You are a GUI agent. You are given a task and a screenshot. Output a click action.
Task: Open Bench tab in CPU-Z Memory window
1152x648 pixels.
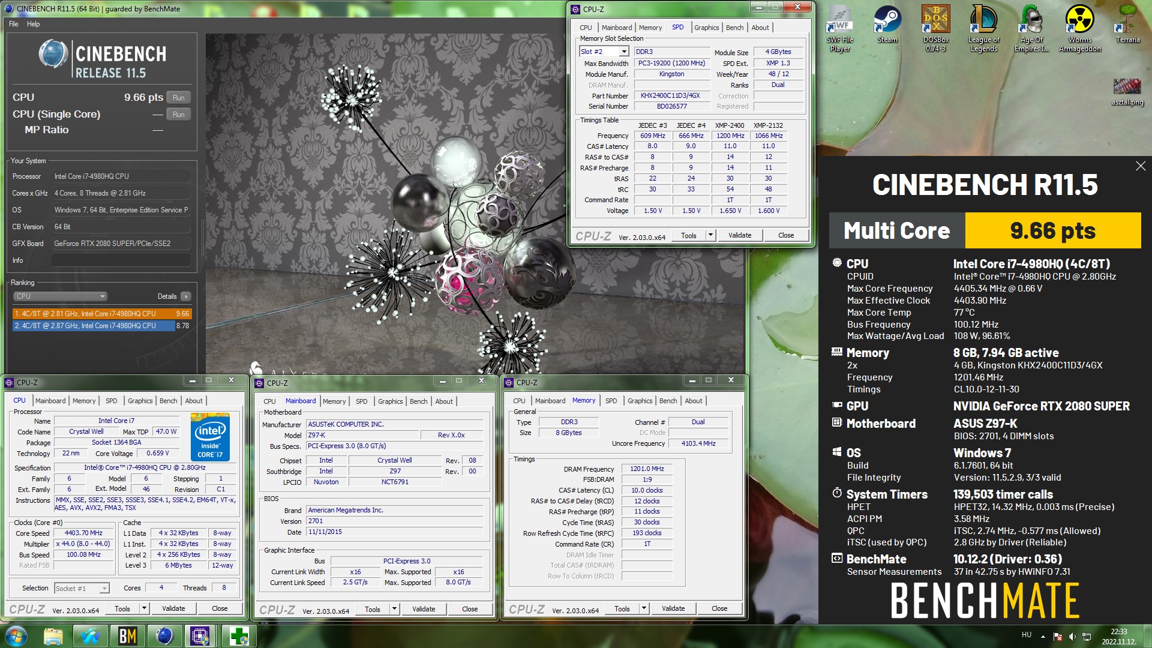pos(668,401)
